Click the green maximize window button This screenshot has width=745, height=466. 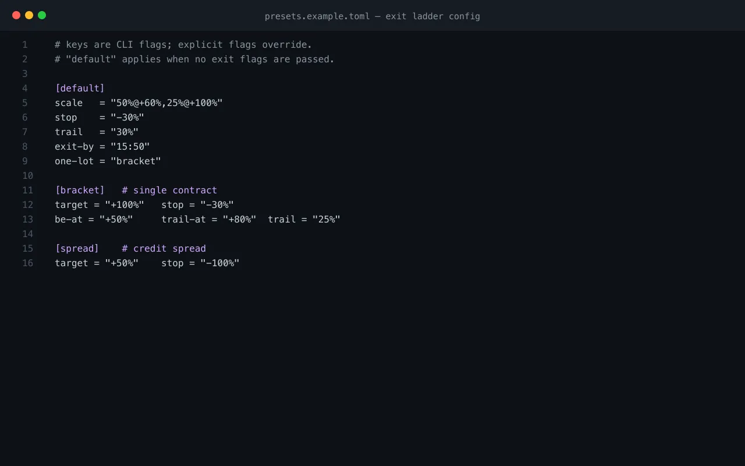[42, 15]
